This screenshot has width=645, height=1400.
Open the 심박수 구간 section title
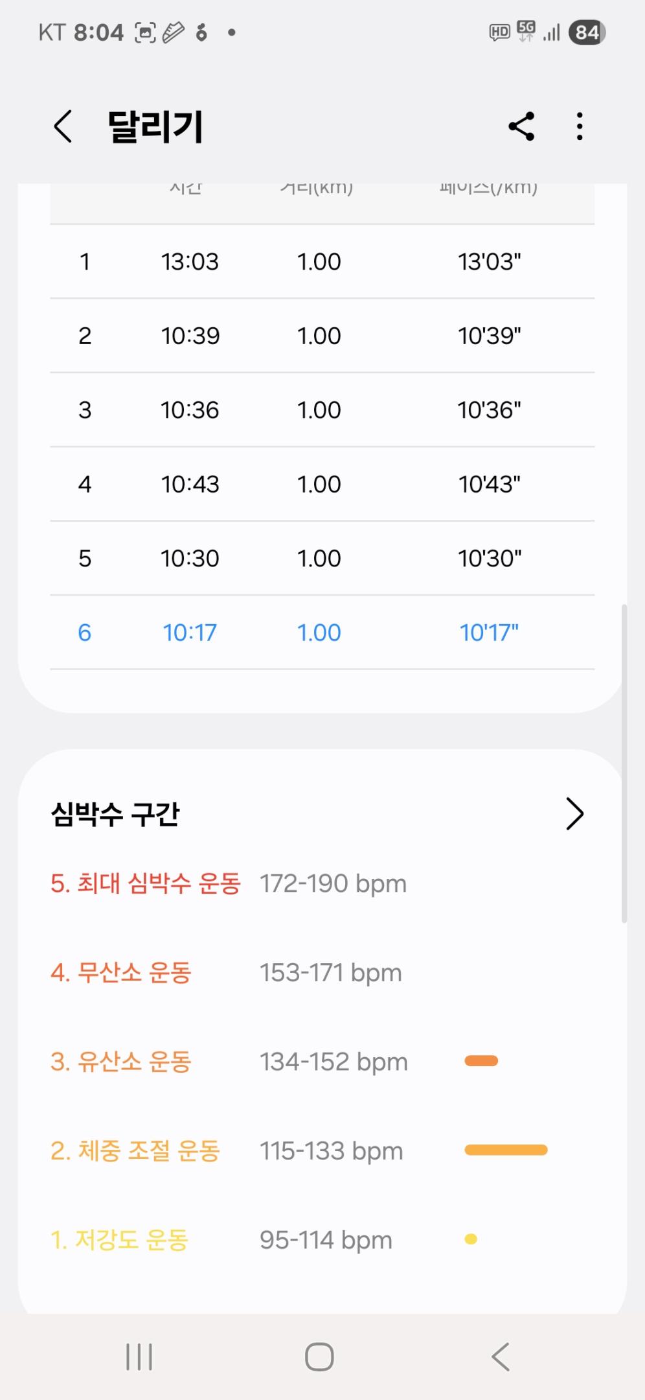pos(115,814)
